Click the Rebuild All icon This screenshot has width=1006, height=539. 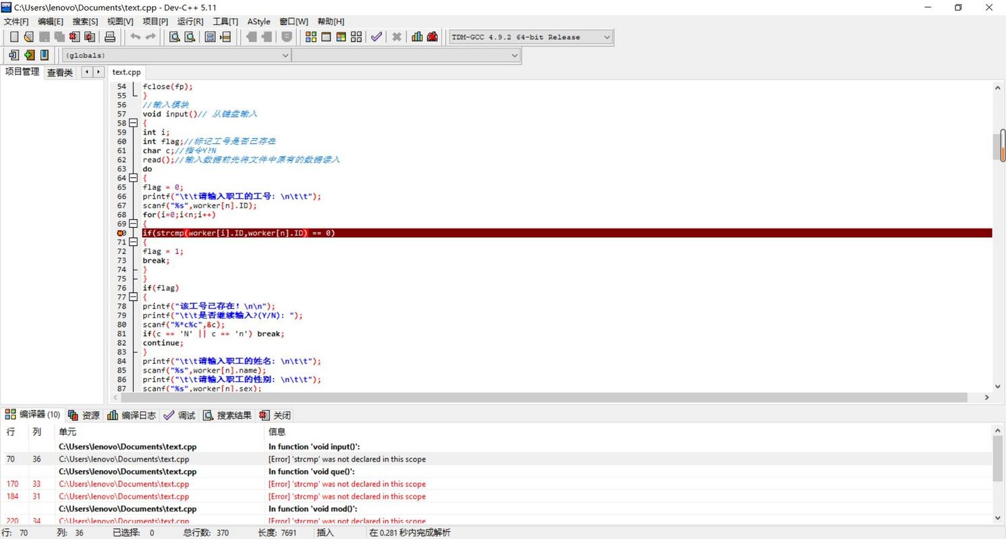(356, 37)
